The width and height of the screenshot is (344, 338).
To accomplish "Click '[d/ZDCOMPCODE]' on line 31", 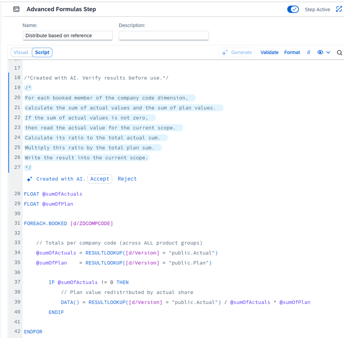I will (x=92, y=224).
